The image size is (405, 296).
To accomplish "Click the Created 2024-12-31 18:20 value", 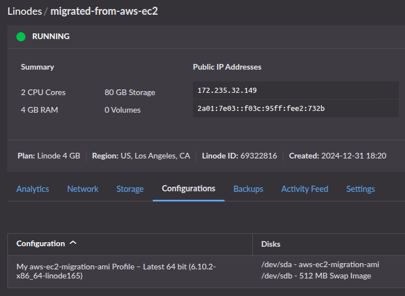I will point(354,156).
